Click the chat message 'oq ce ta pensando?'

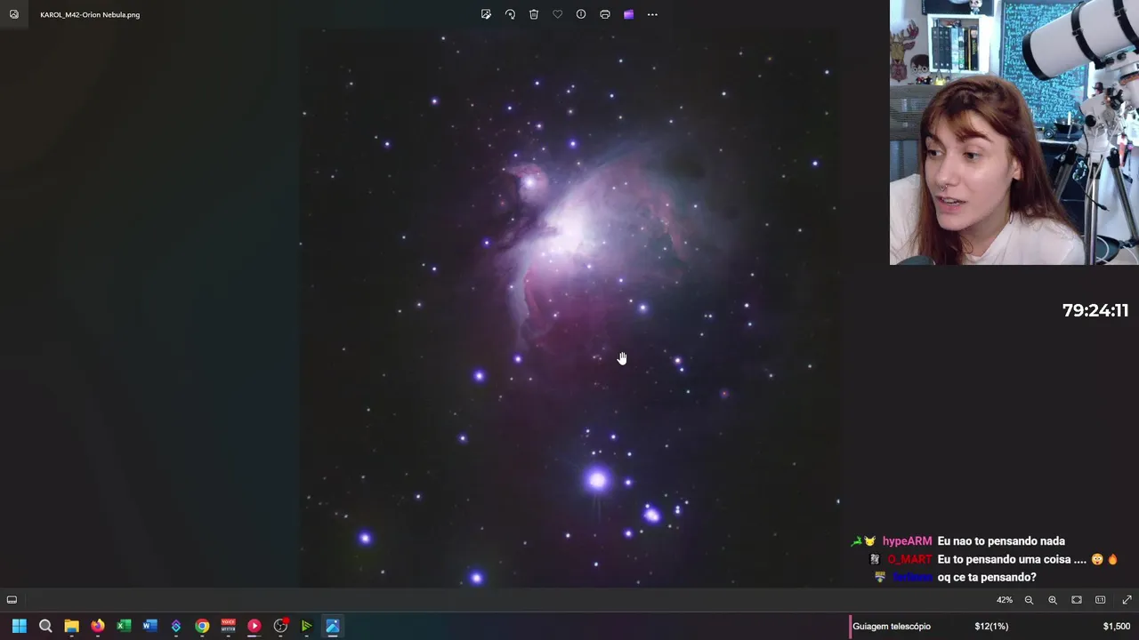tap(987, 578)
